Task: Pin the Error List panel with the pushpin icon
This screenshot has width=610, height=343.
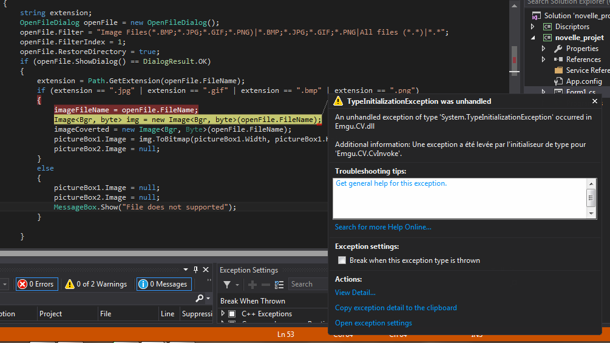Action: [x=195, y=270]
